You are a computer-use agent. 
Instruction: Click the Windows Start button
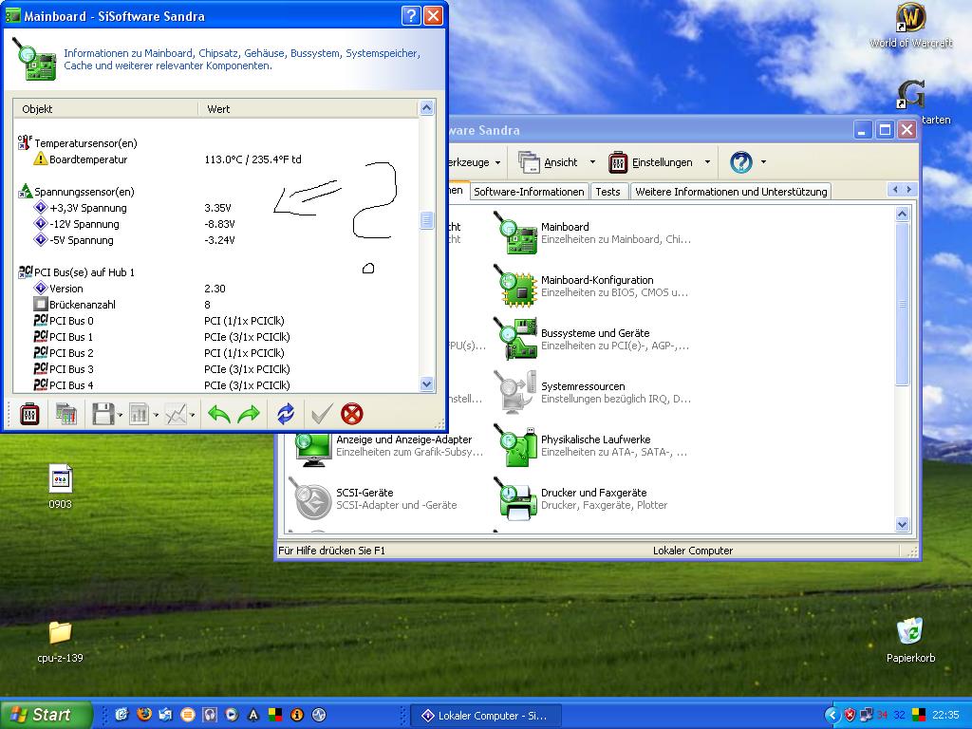tap(47, 715)
